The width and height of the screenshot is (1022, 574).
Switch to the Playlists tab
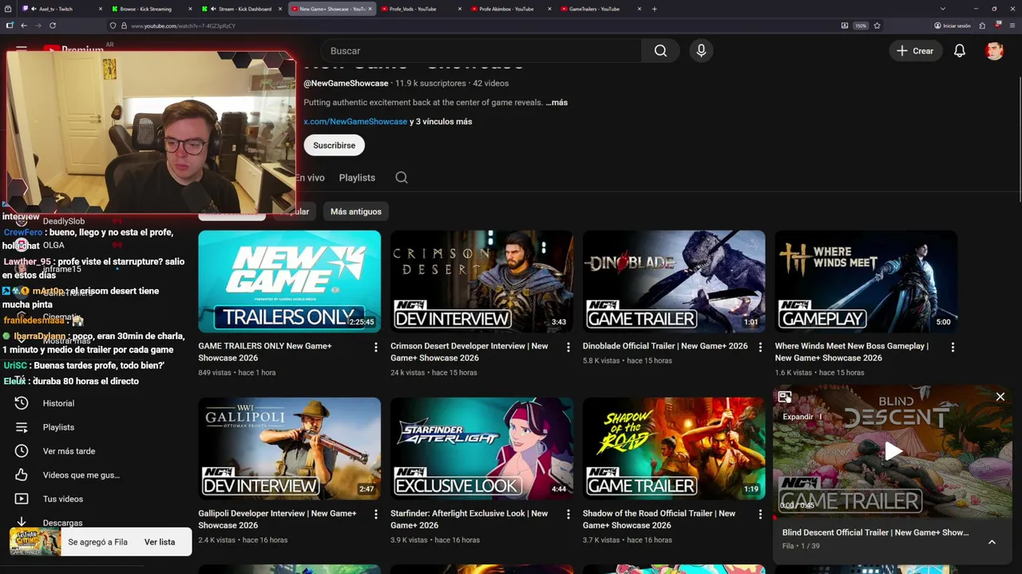(x=357, y=178)
